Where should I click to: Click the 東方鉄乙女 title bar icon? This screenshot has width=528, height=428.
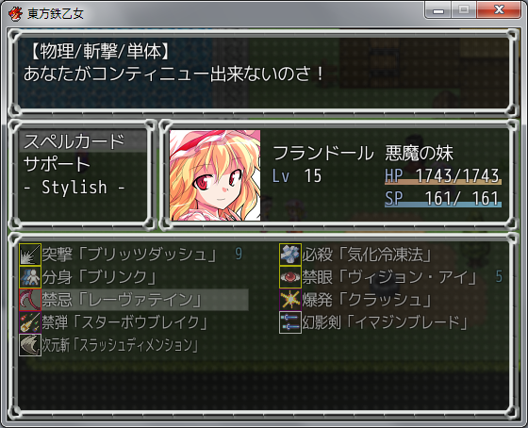click(x=15, y=14)
